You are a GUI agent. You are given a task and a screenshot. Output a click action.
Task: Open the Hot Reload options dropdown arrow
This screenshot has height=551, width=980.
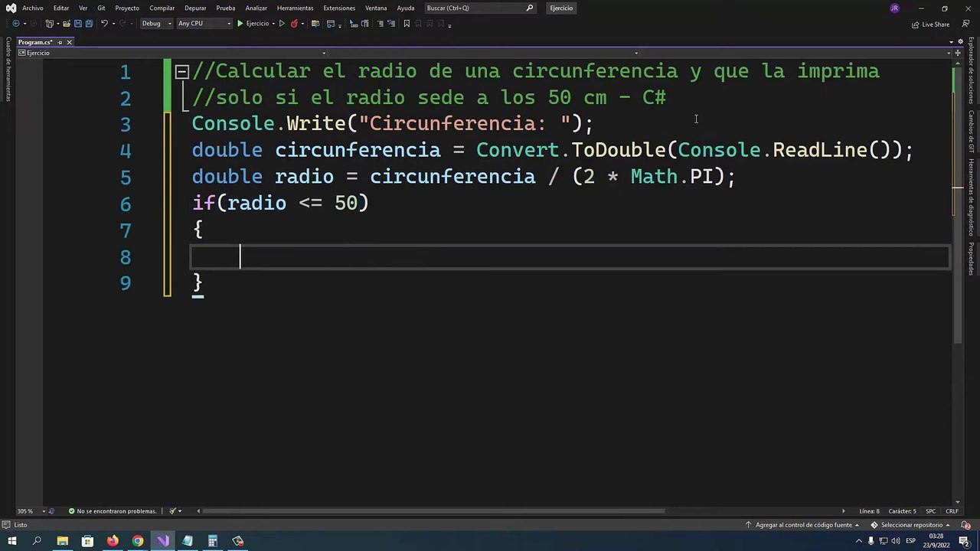(302, 24)
